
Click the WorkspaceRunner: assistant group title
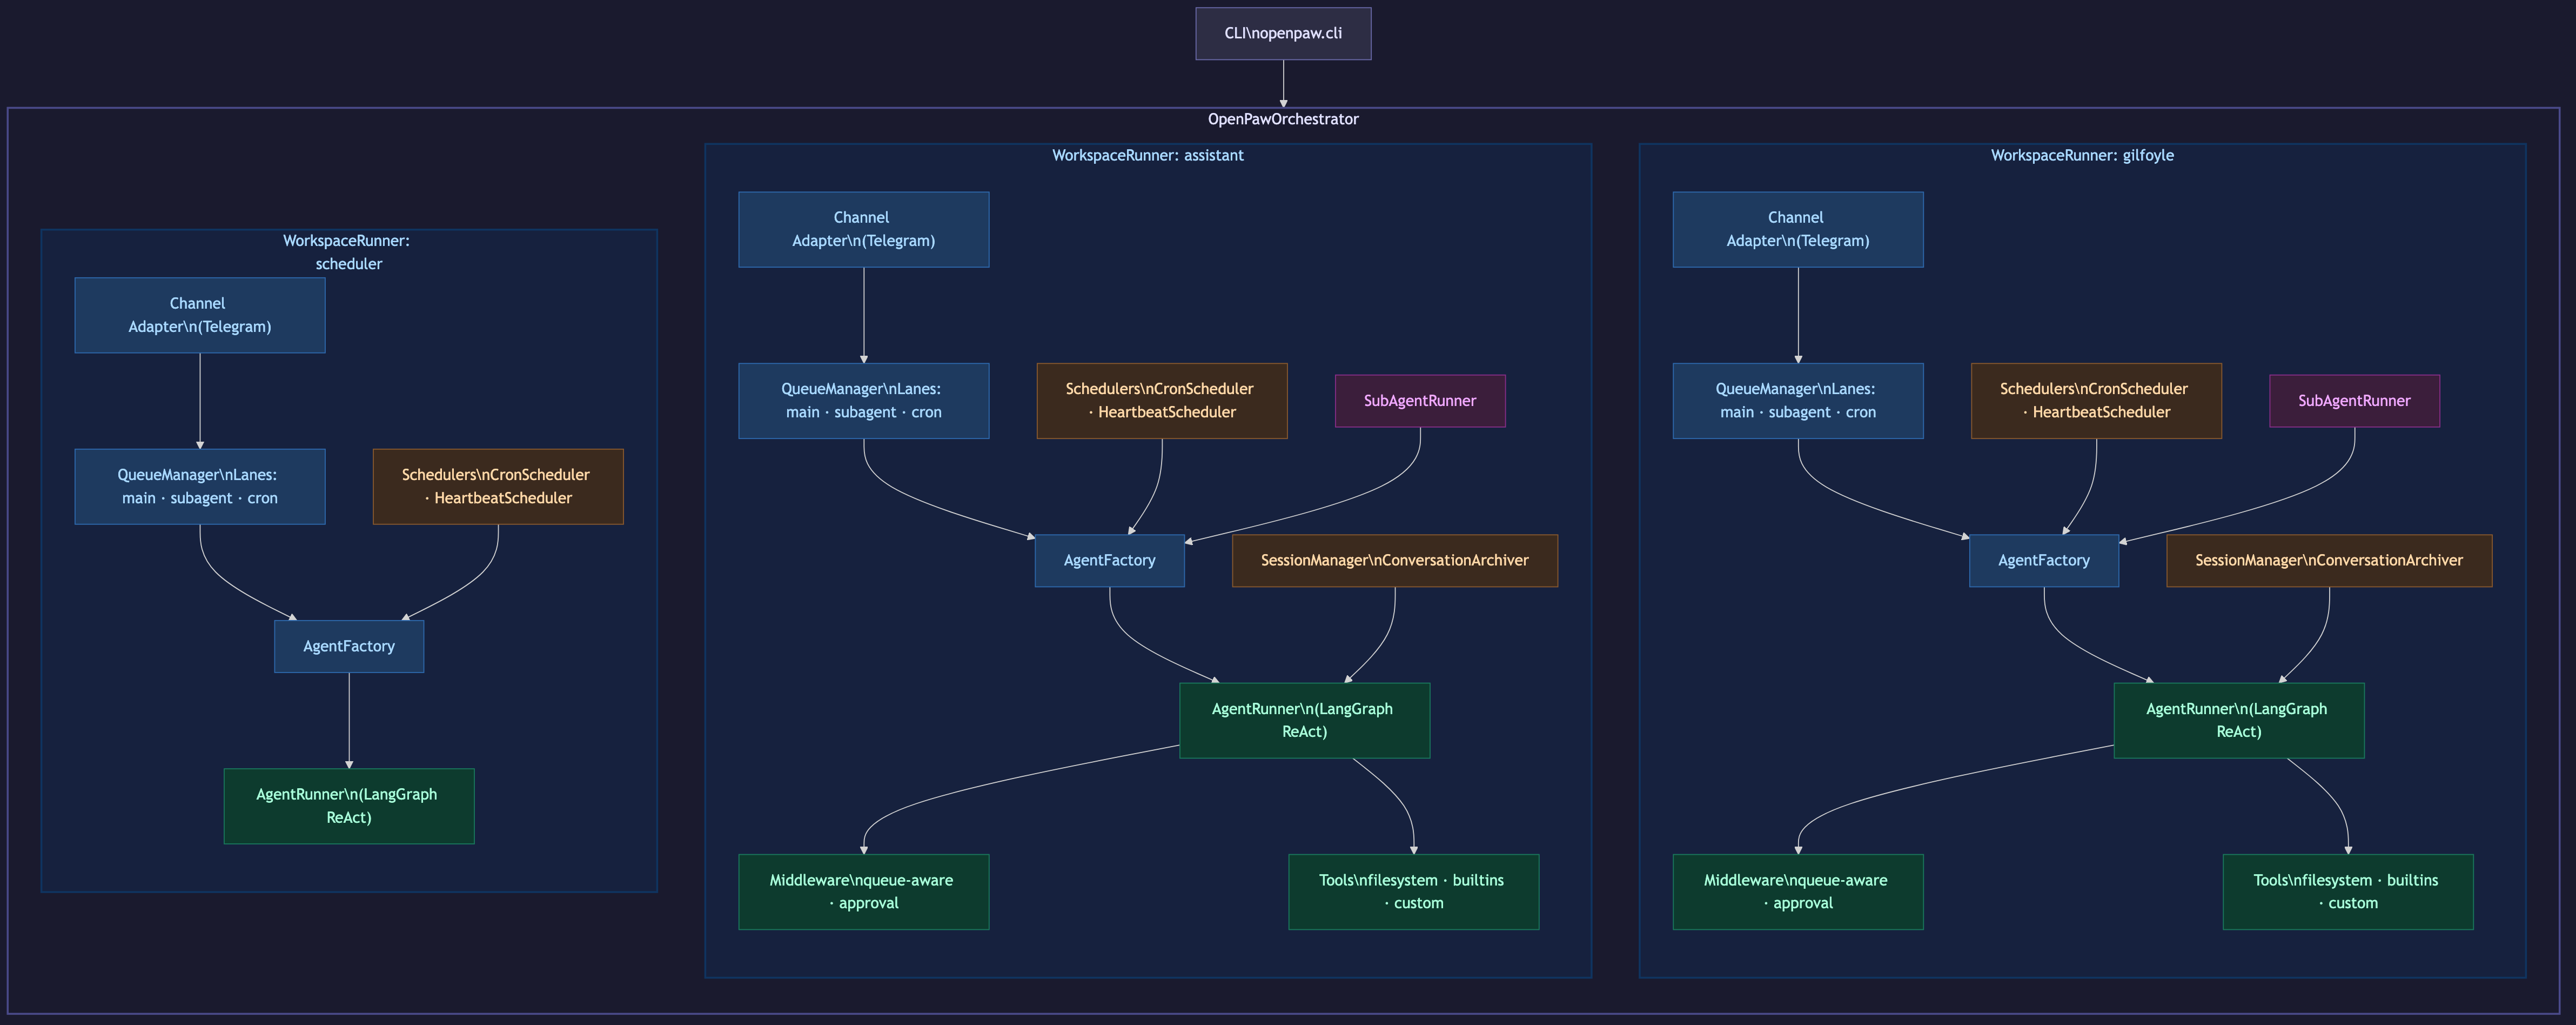click(1147, 155)
